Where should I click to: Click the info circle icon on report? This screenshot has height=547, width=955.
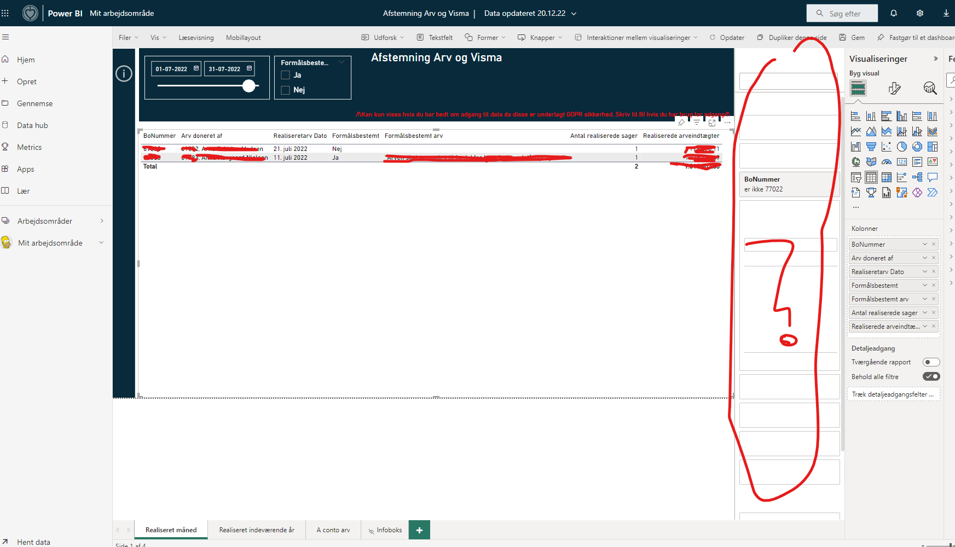tap(124, 73)
